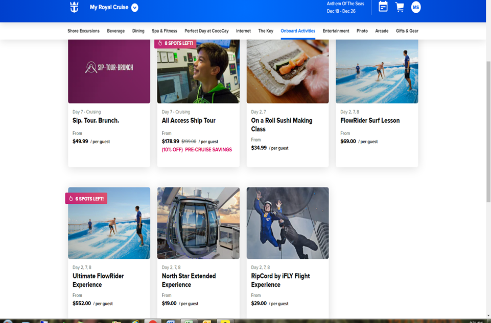Image resolution: width=491 pixels, height=323 pixels.
Task: Click the FlowRider Surf Lesson photo
Action: click(x=377, y=71)
